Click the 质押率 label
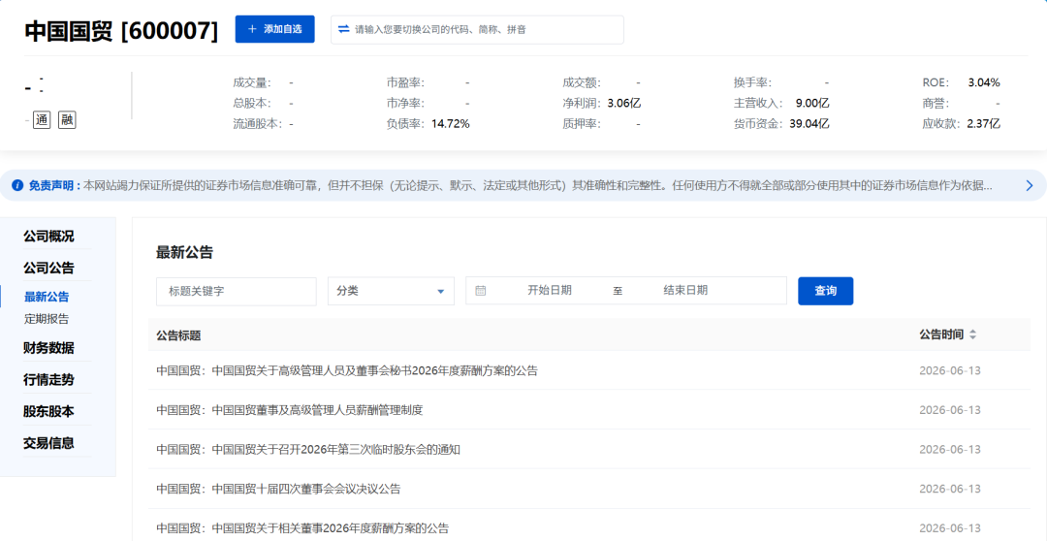 582,123
